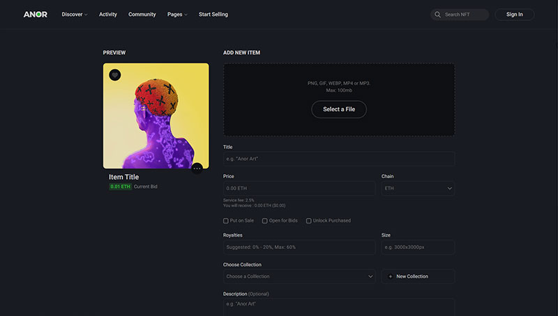Click the Sign In button
558x316 pixels.
tap(515, 15)
